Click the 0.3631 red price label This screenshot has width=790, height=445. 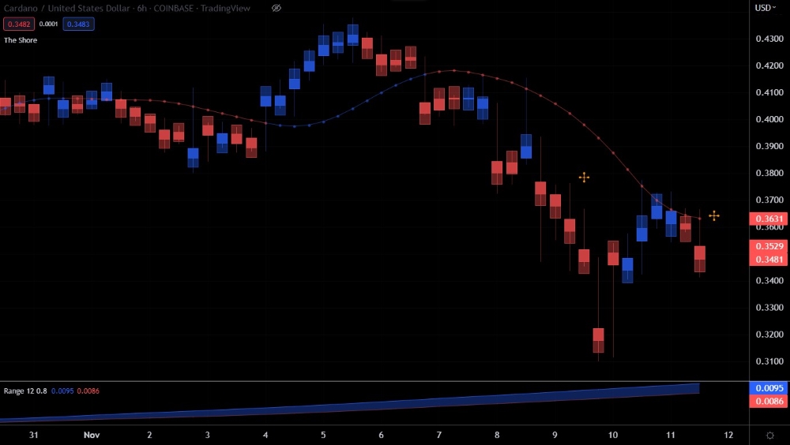point(769,219)
